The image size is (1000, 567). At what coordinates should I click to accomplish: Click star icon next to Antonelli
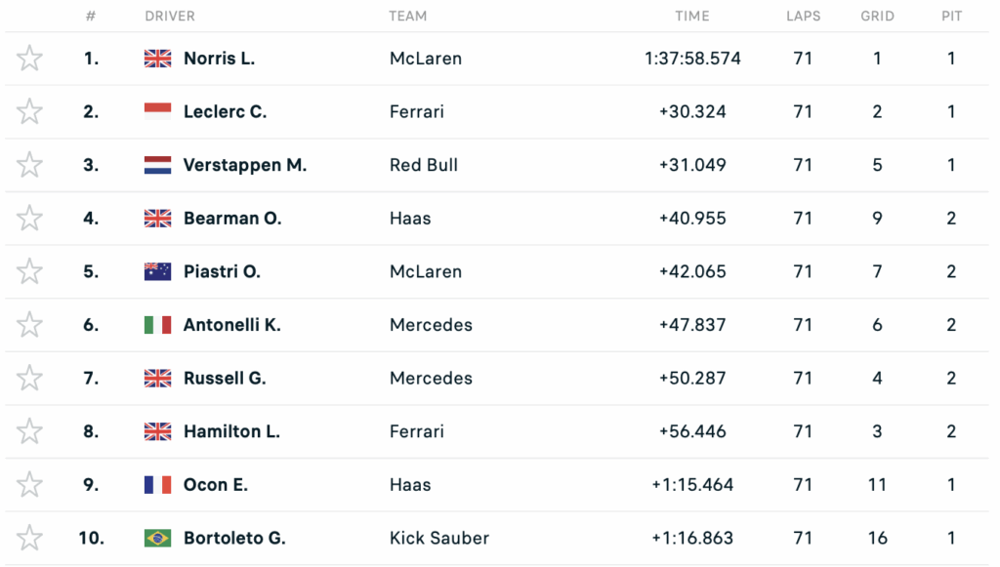coord(30,325)
